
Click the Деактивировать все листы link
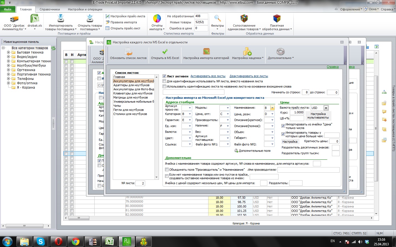point(249,76)
